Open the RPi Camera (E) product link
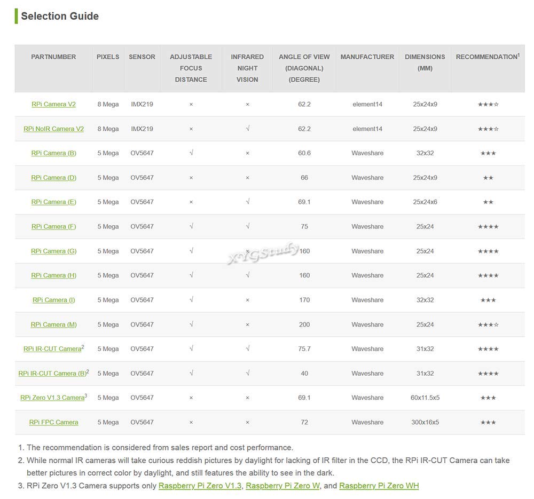The image size is (534, 499). (53, 202)
